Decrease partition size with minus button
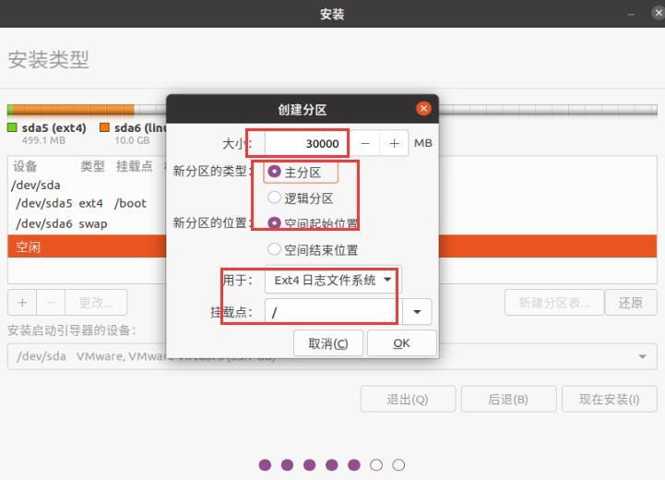Image resolution: width=665 pixels, height=480 pixels. pyautogui.click(x=364, y=143)
